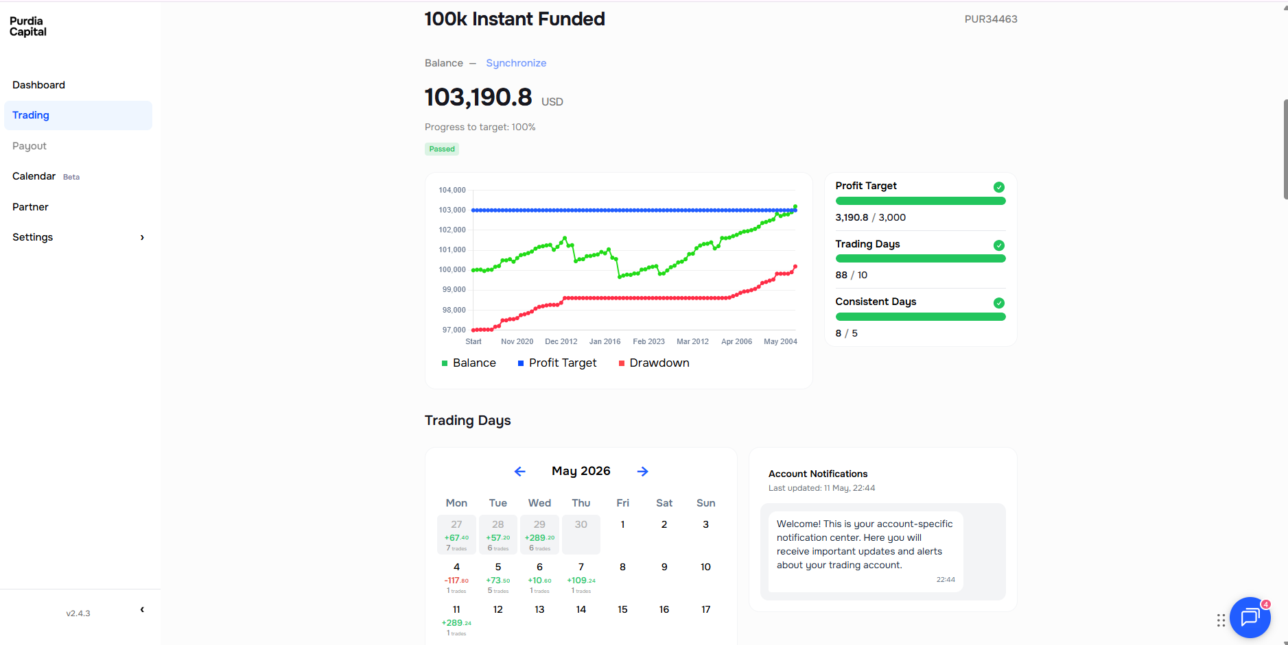The width and height of the screenshot is (1288, 645).
Task: Click the '100k Instant Funded' title
Action: tap(515, 19)
